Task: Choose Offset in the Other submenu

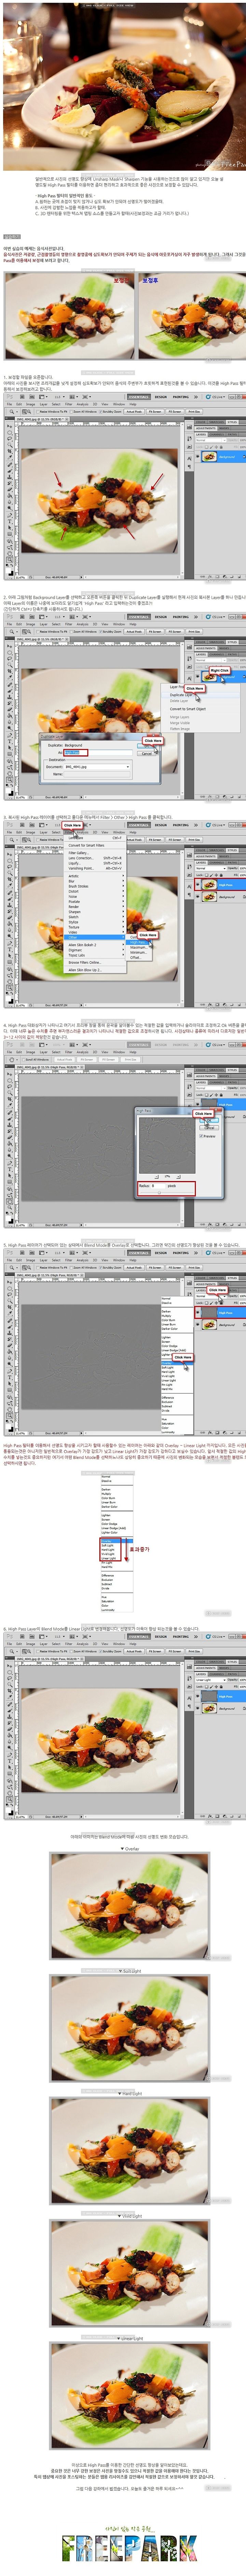Action: click(x=139, y=957)
